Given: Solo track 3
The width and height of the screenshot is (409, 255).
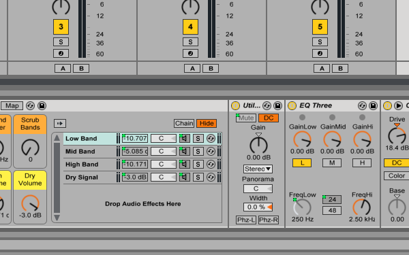Looking at the screenshot, I should pyautogui.click(x=61, y=42).
